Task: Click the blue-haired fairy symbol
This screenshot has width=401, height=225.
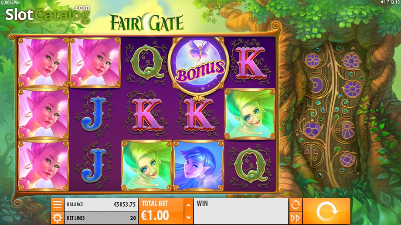Action: (198, 165)
